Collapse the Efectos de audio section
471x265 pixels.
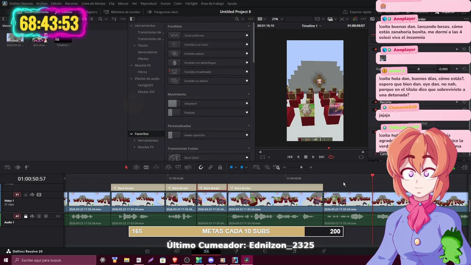click(131, 79)
